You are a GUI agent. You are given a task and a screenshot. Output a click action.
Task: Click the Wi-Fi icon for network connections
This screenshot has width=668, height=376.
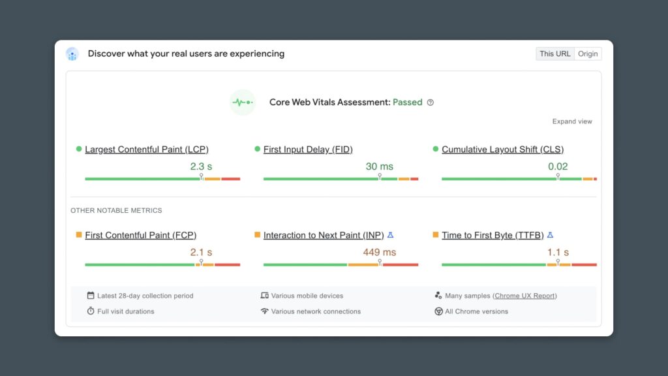point(264,311)
